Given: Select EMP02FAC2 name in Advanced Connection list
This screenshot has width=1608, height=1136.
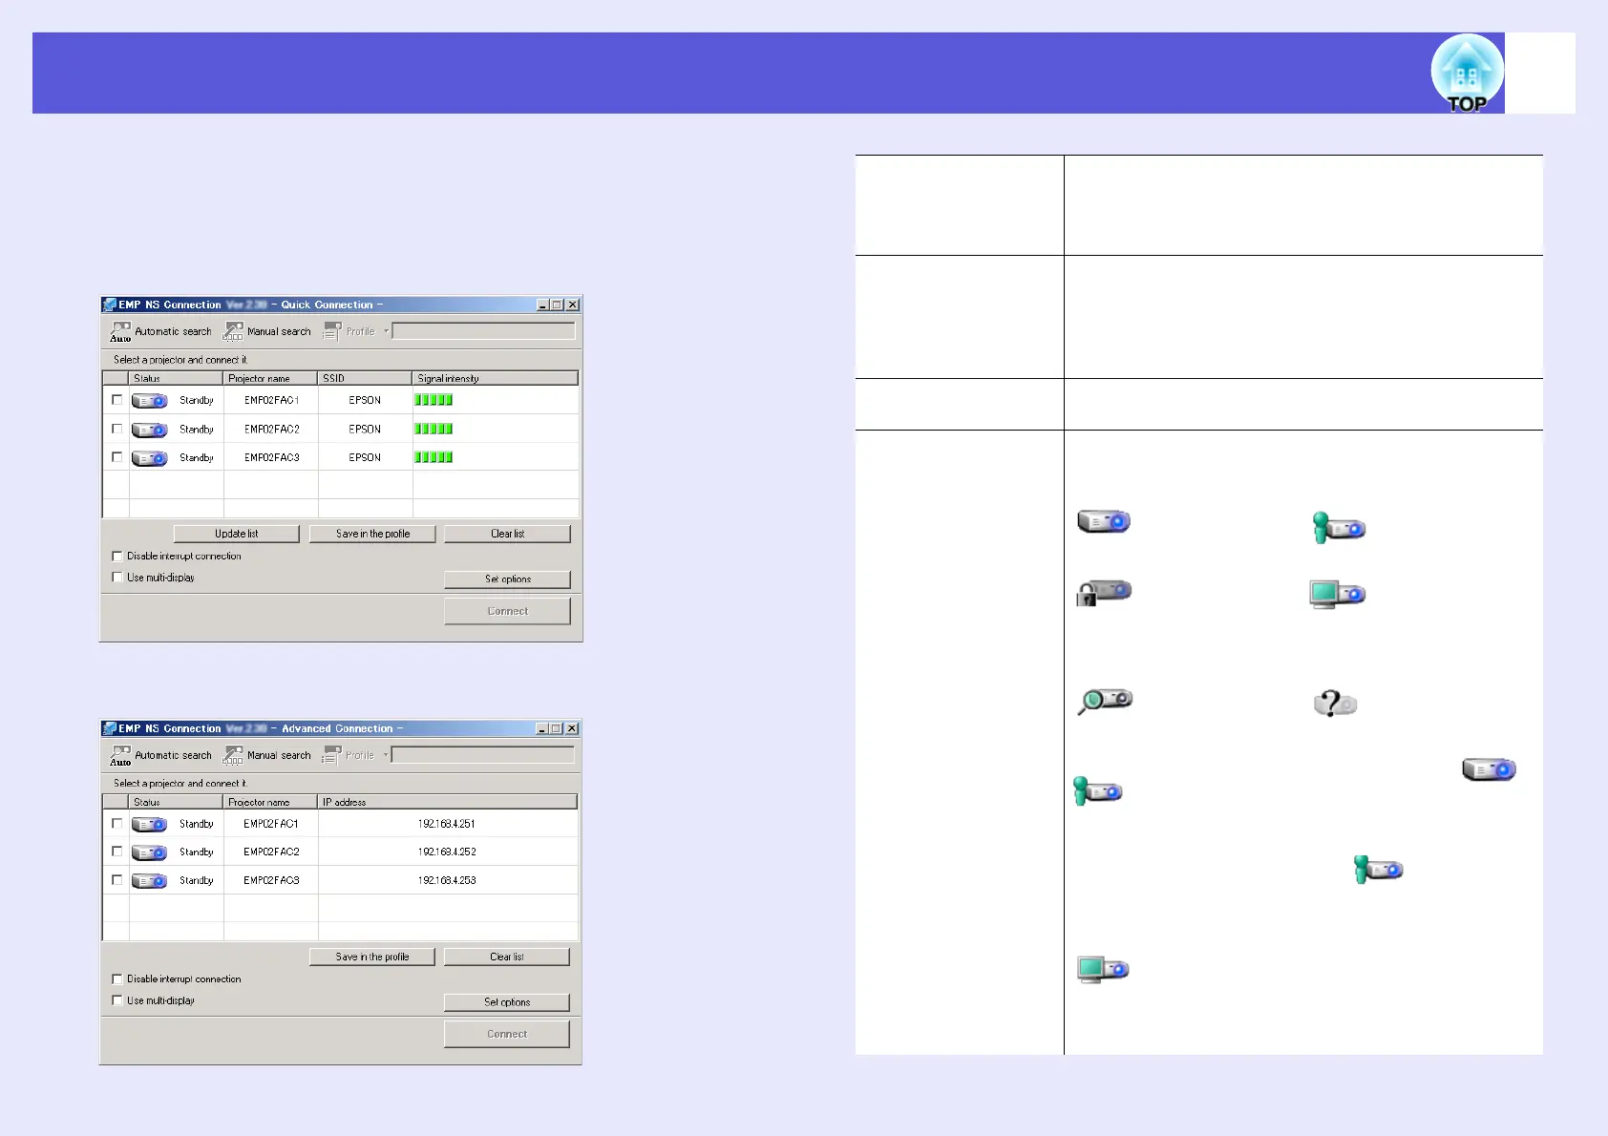Looking at the screenshot, I should [271, 852].
